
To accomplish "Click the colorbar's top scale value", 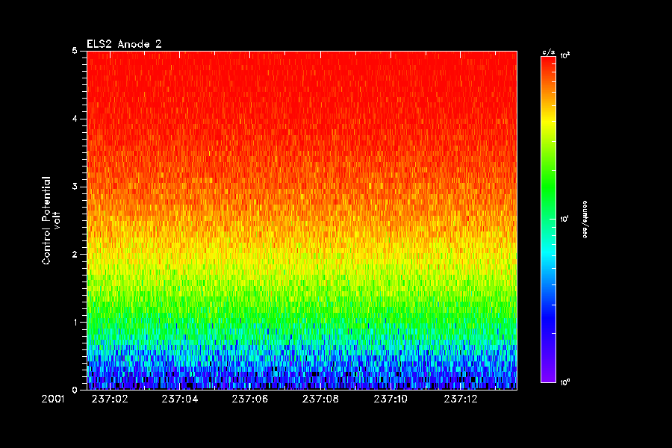I will 565,55.
